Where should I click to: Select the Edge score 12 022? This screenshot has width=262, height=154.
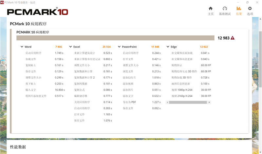pyautogui.click(x=204, y=47)
